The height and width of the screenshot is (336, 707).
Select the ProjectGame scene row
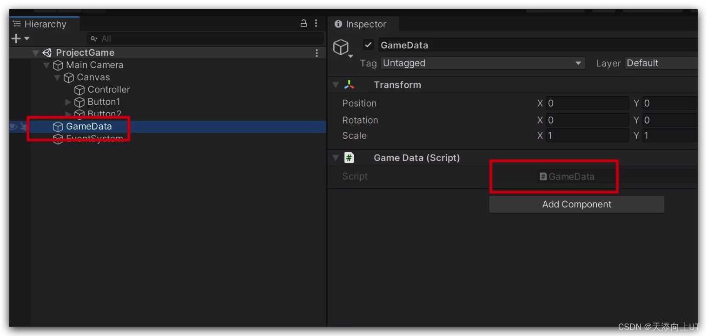[167, 53]
